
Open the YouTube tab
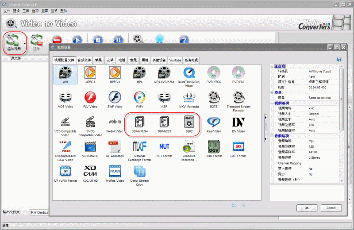point(175,60)
